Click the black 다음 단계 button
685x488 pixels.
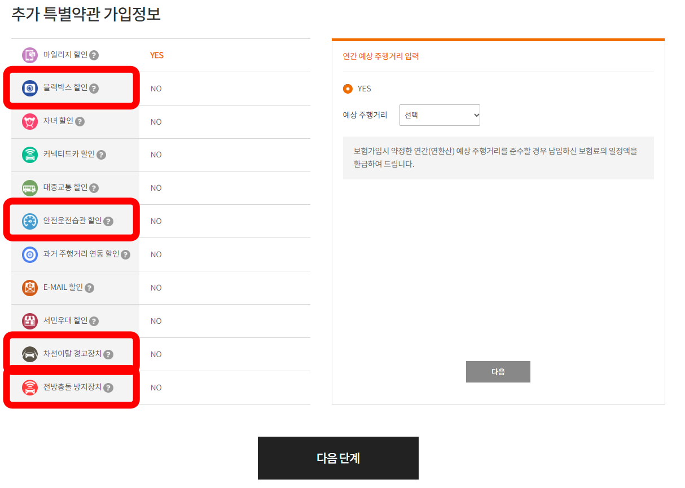pyautogui.click(x=338, y=458)
